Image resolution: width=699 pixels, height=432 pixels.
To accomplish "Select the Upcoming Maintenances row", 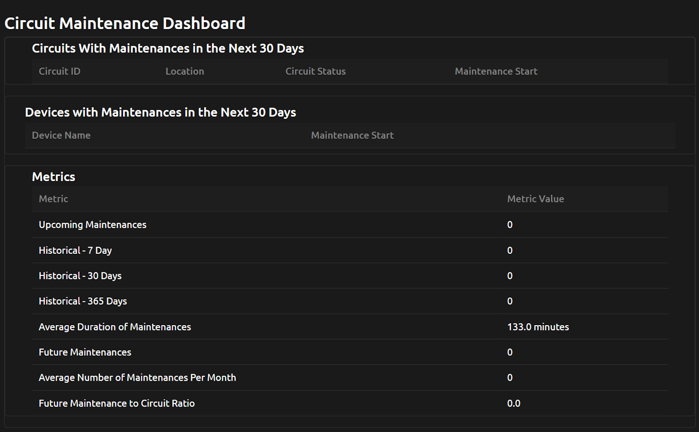I will point(92,225).
